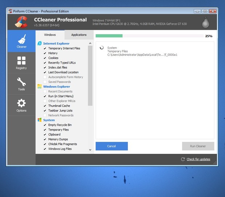Enable Recent Documents checkbox
The width and height of the screenshot is (225, 197).
[45, 91]
